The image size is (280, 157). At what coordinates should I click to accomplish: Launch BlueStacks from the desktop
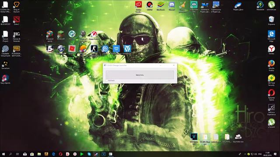point(161,6)
